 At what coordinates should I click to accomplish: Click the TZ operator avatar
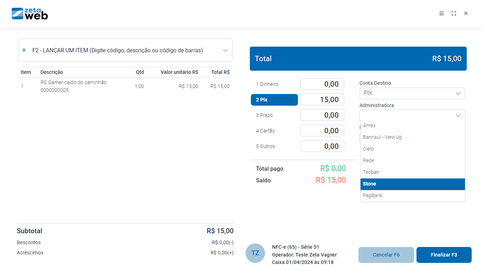tap(255, 253)
